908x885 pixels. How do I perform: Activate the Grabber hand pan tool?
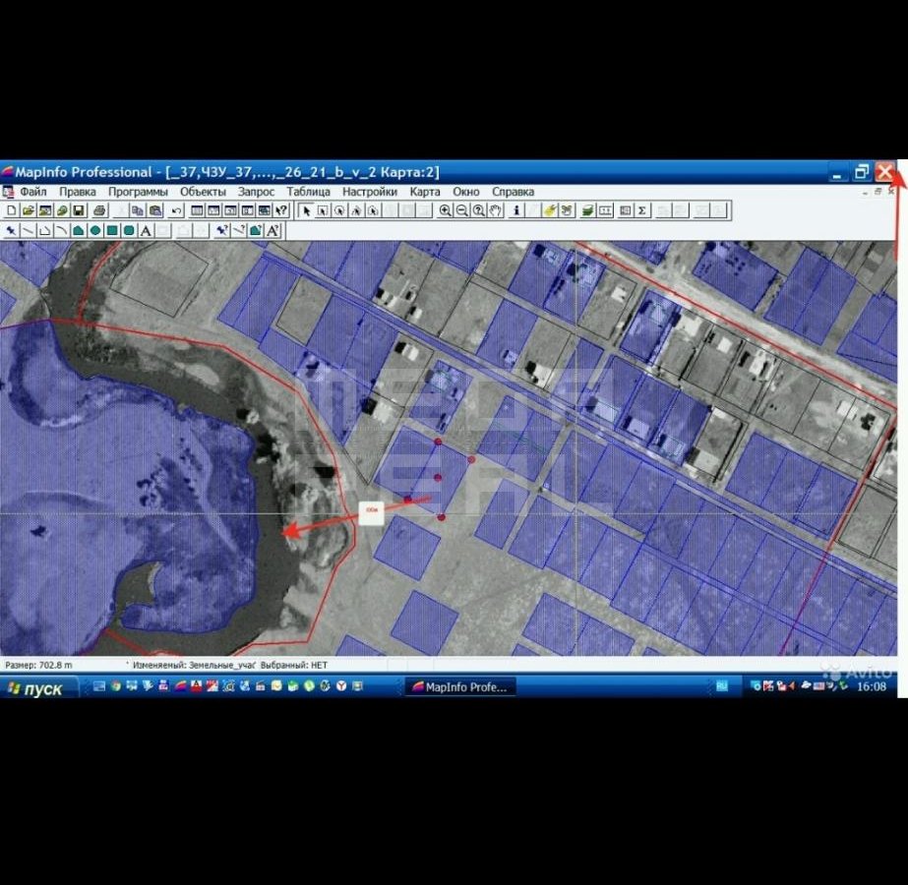pyautogui.click(x=495, y=210)
